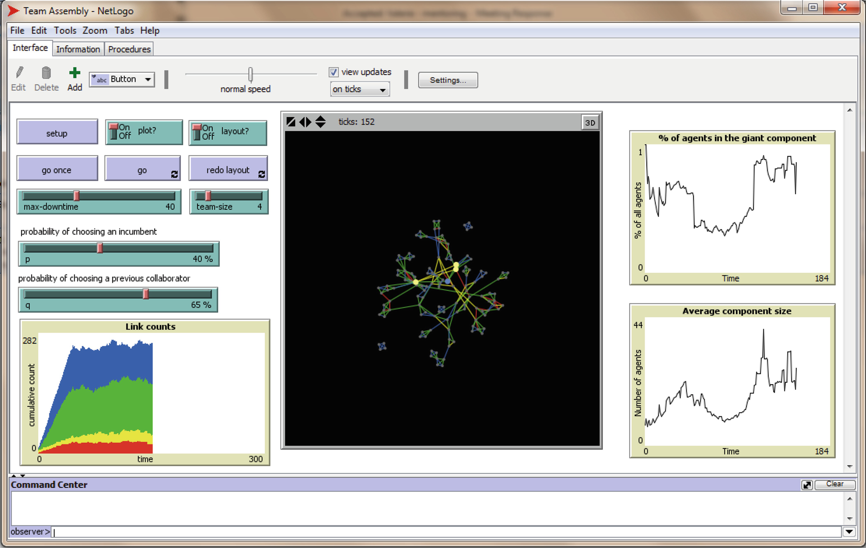This screenshot has width=866, height=548.
Task: Open the on ticks update dropdown
Action: point(360,89)
